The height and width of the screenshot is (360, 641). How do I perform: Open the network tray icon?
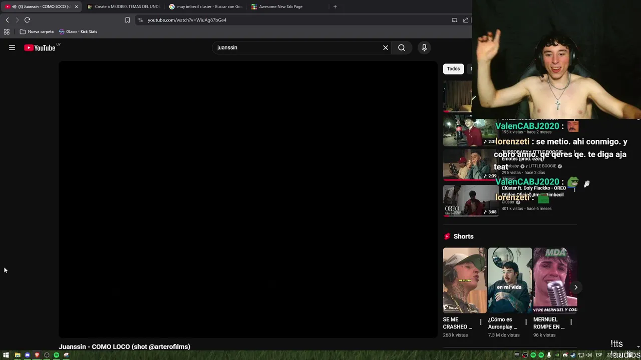581,355
